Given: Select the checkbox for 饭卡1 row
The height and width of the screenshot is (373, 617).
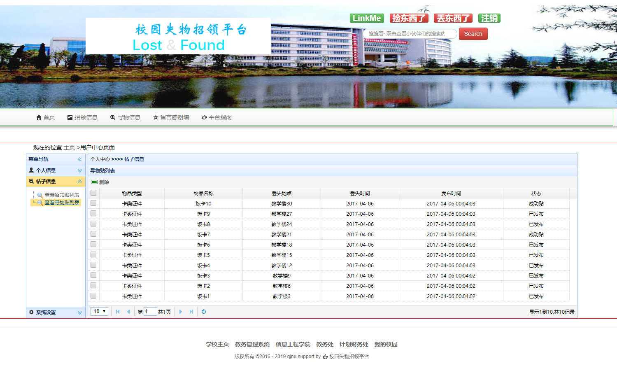Looking at the screenshot, I should 93,296.
